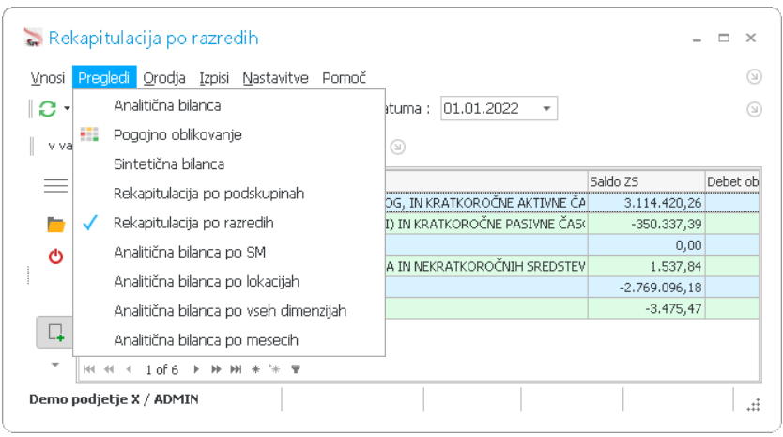Click status text Demo podjetje X / ADMIN

tap(114, 399)
